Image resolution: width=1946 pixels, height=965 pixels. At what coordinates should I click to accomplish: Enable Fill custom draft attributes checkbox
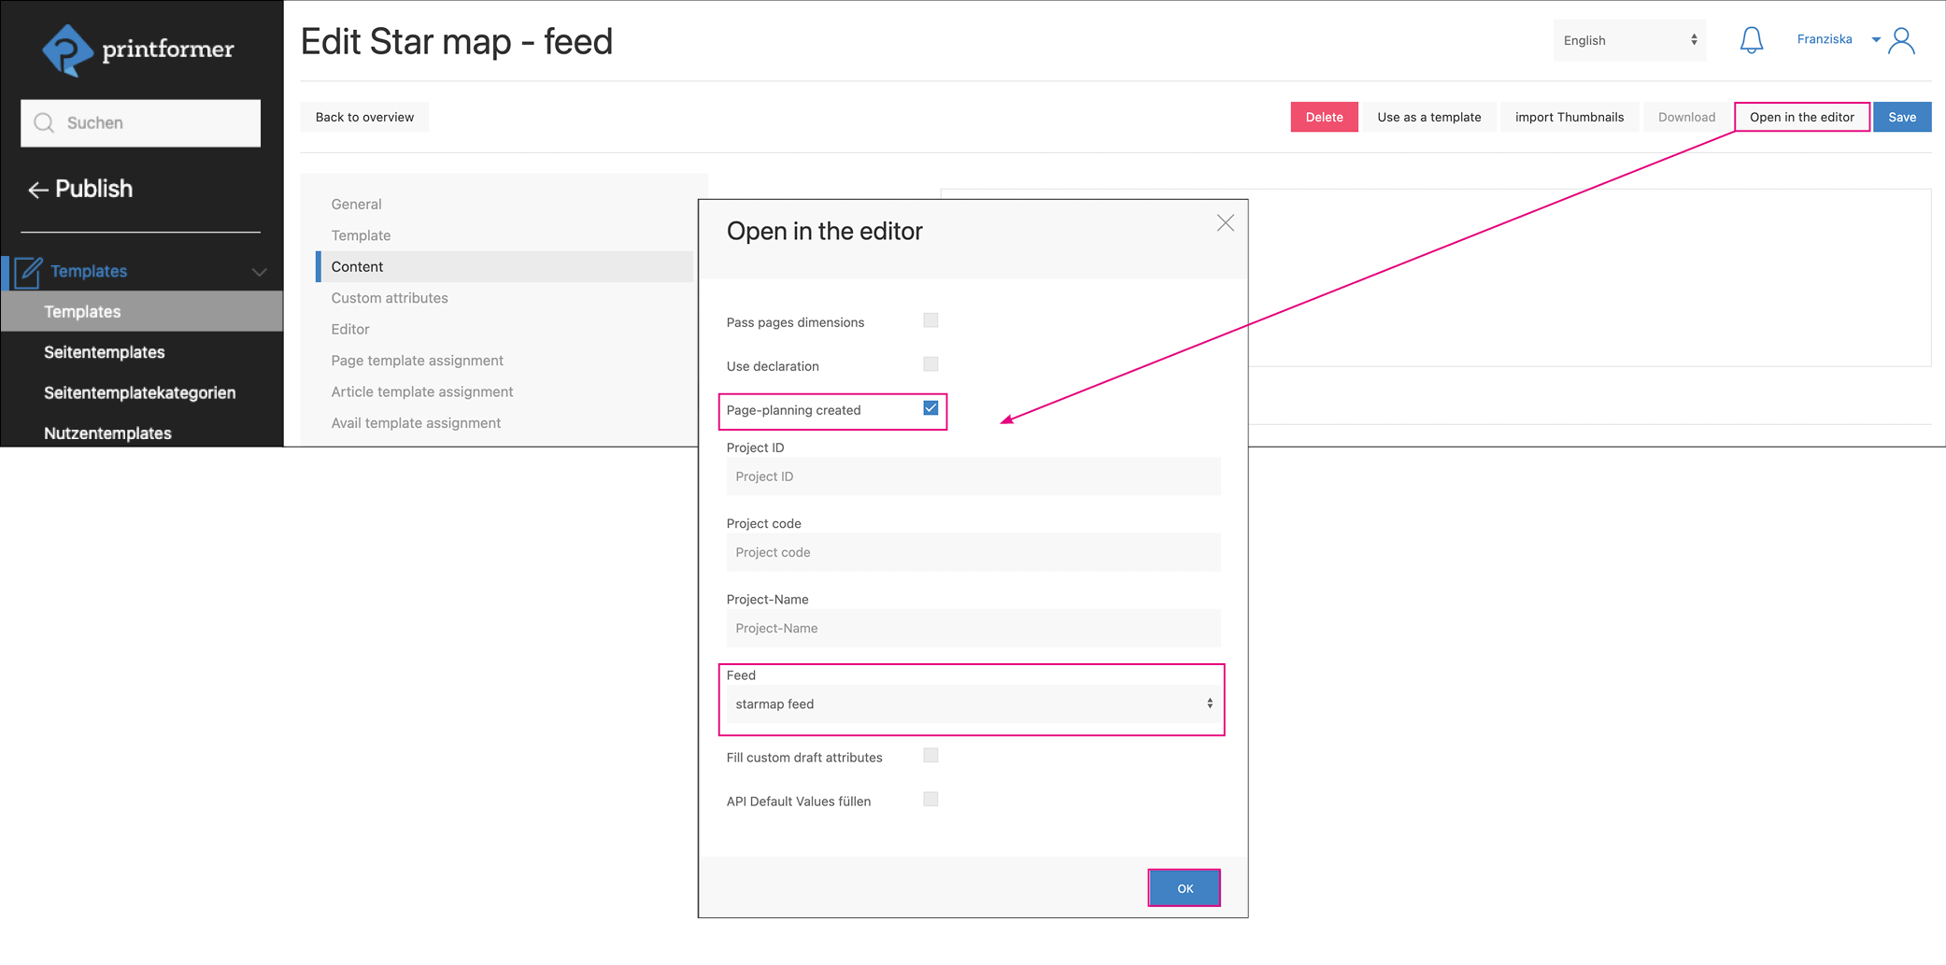click(930, 756)
